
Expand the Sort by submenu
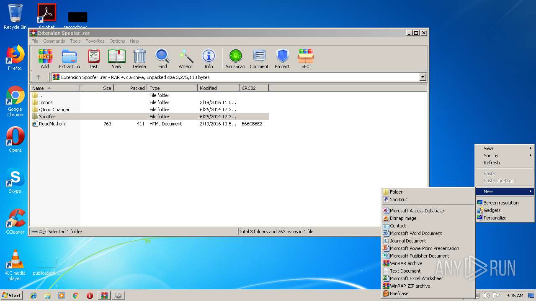coord(505,156)
